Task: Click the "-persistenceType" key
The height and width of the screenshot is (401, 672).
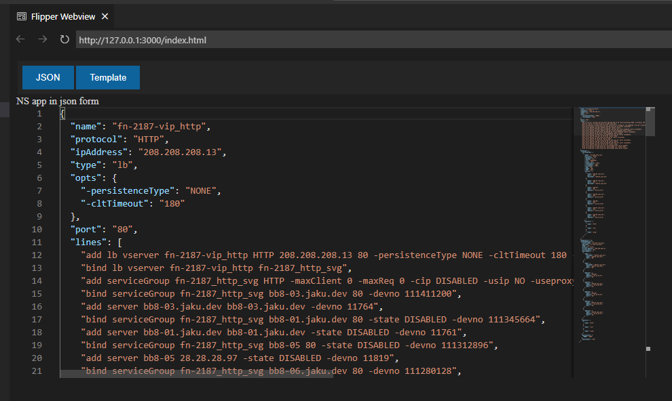Action: (x=128, y=190)
